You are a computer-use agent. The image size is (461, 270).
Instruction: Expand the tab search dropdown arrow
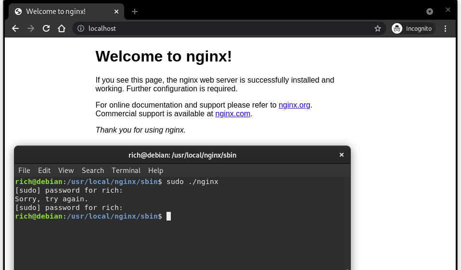(430, 12)
